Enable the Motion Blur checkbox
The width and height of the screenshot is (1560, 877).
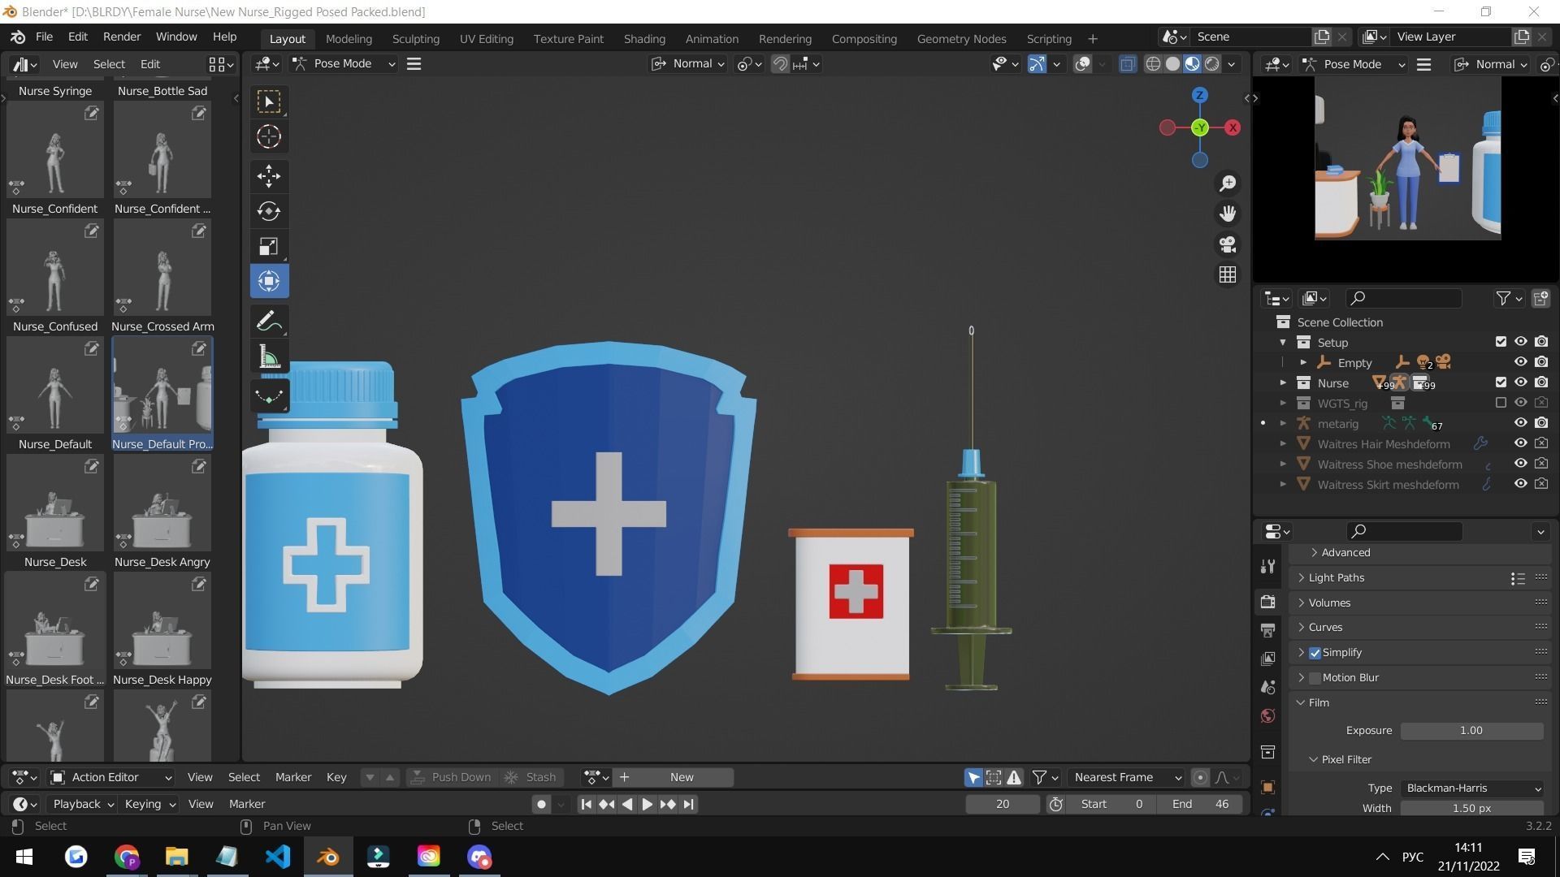tap(1315, 678)
